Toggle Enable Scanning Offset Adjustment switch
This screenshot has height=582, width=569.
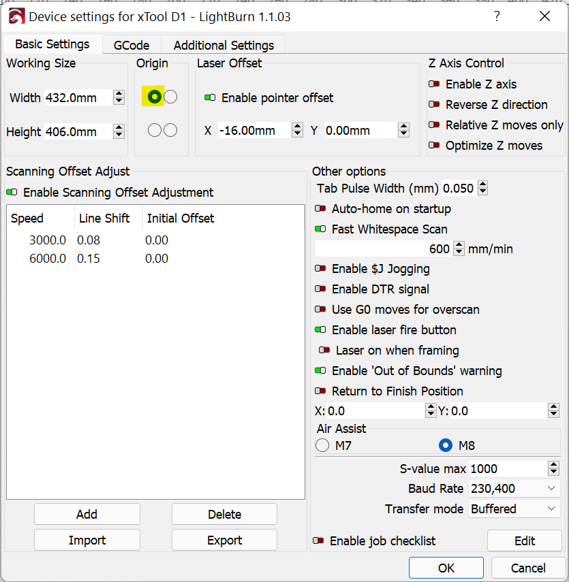[x=12, y=192]
